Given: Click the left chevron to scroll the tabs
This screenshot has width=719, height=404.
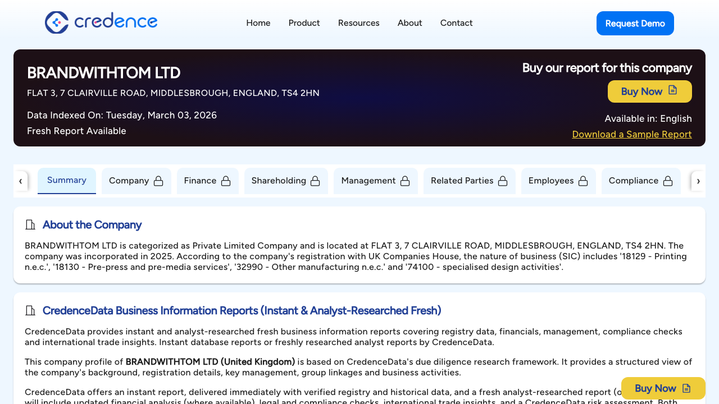Looking at the screenshot, I should click(21, 181).
